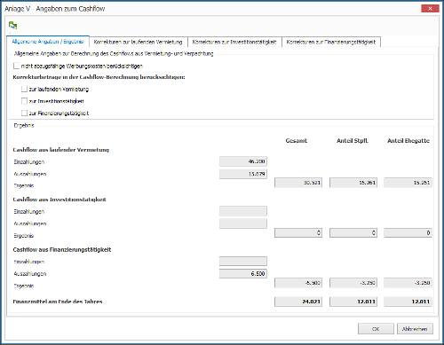Click Korrekturbeträge in der Cashflow-Berechnung label

(99, 77)
